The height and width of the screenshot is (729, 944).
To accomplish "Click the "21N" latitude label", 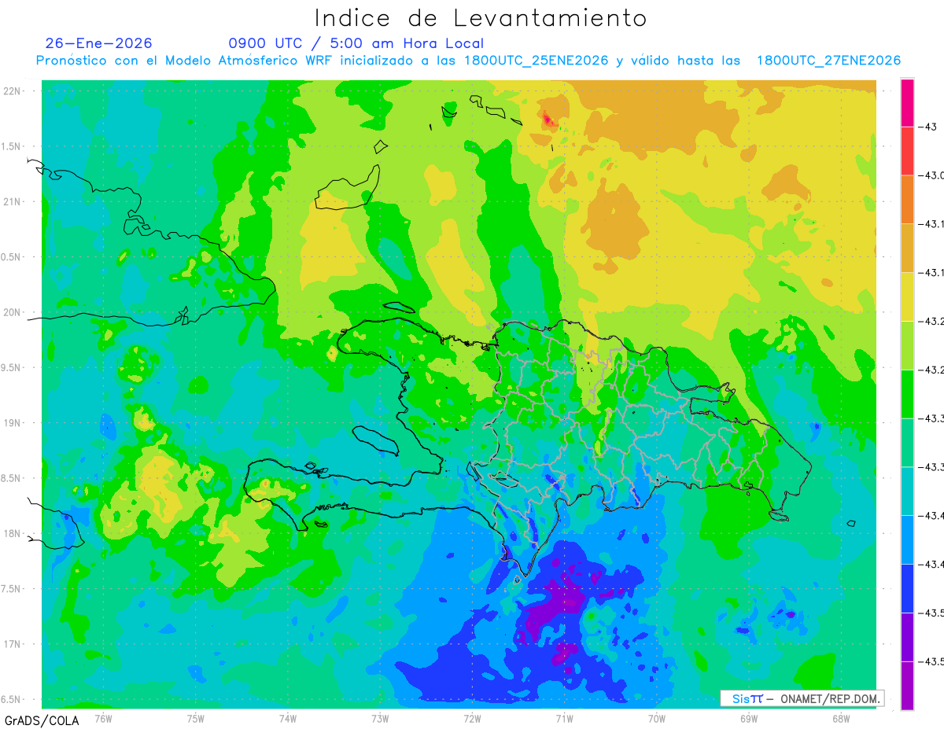I will 13,202.
